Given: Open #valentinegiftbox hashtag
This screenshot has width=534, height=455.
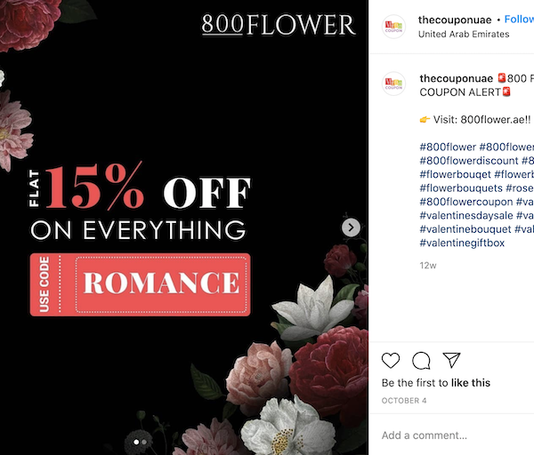Looking at the screenshot, I should [x=462, y=243].
